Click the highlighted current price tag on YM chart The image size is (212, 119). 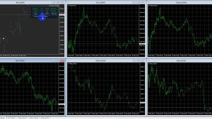(x=62, y=15)
